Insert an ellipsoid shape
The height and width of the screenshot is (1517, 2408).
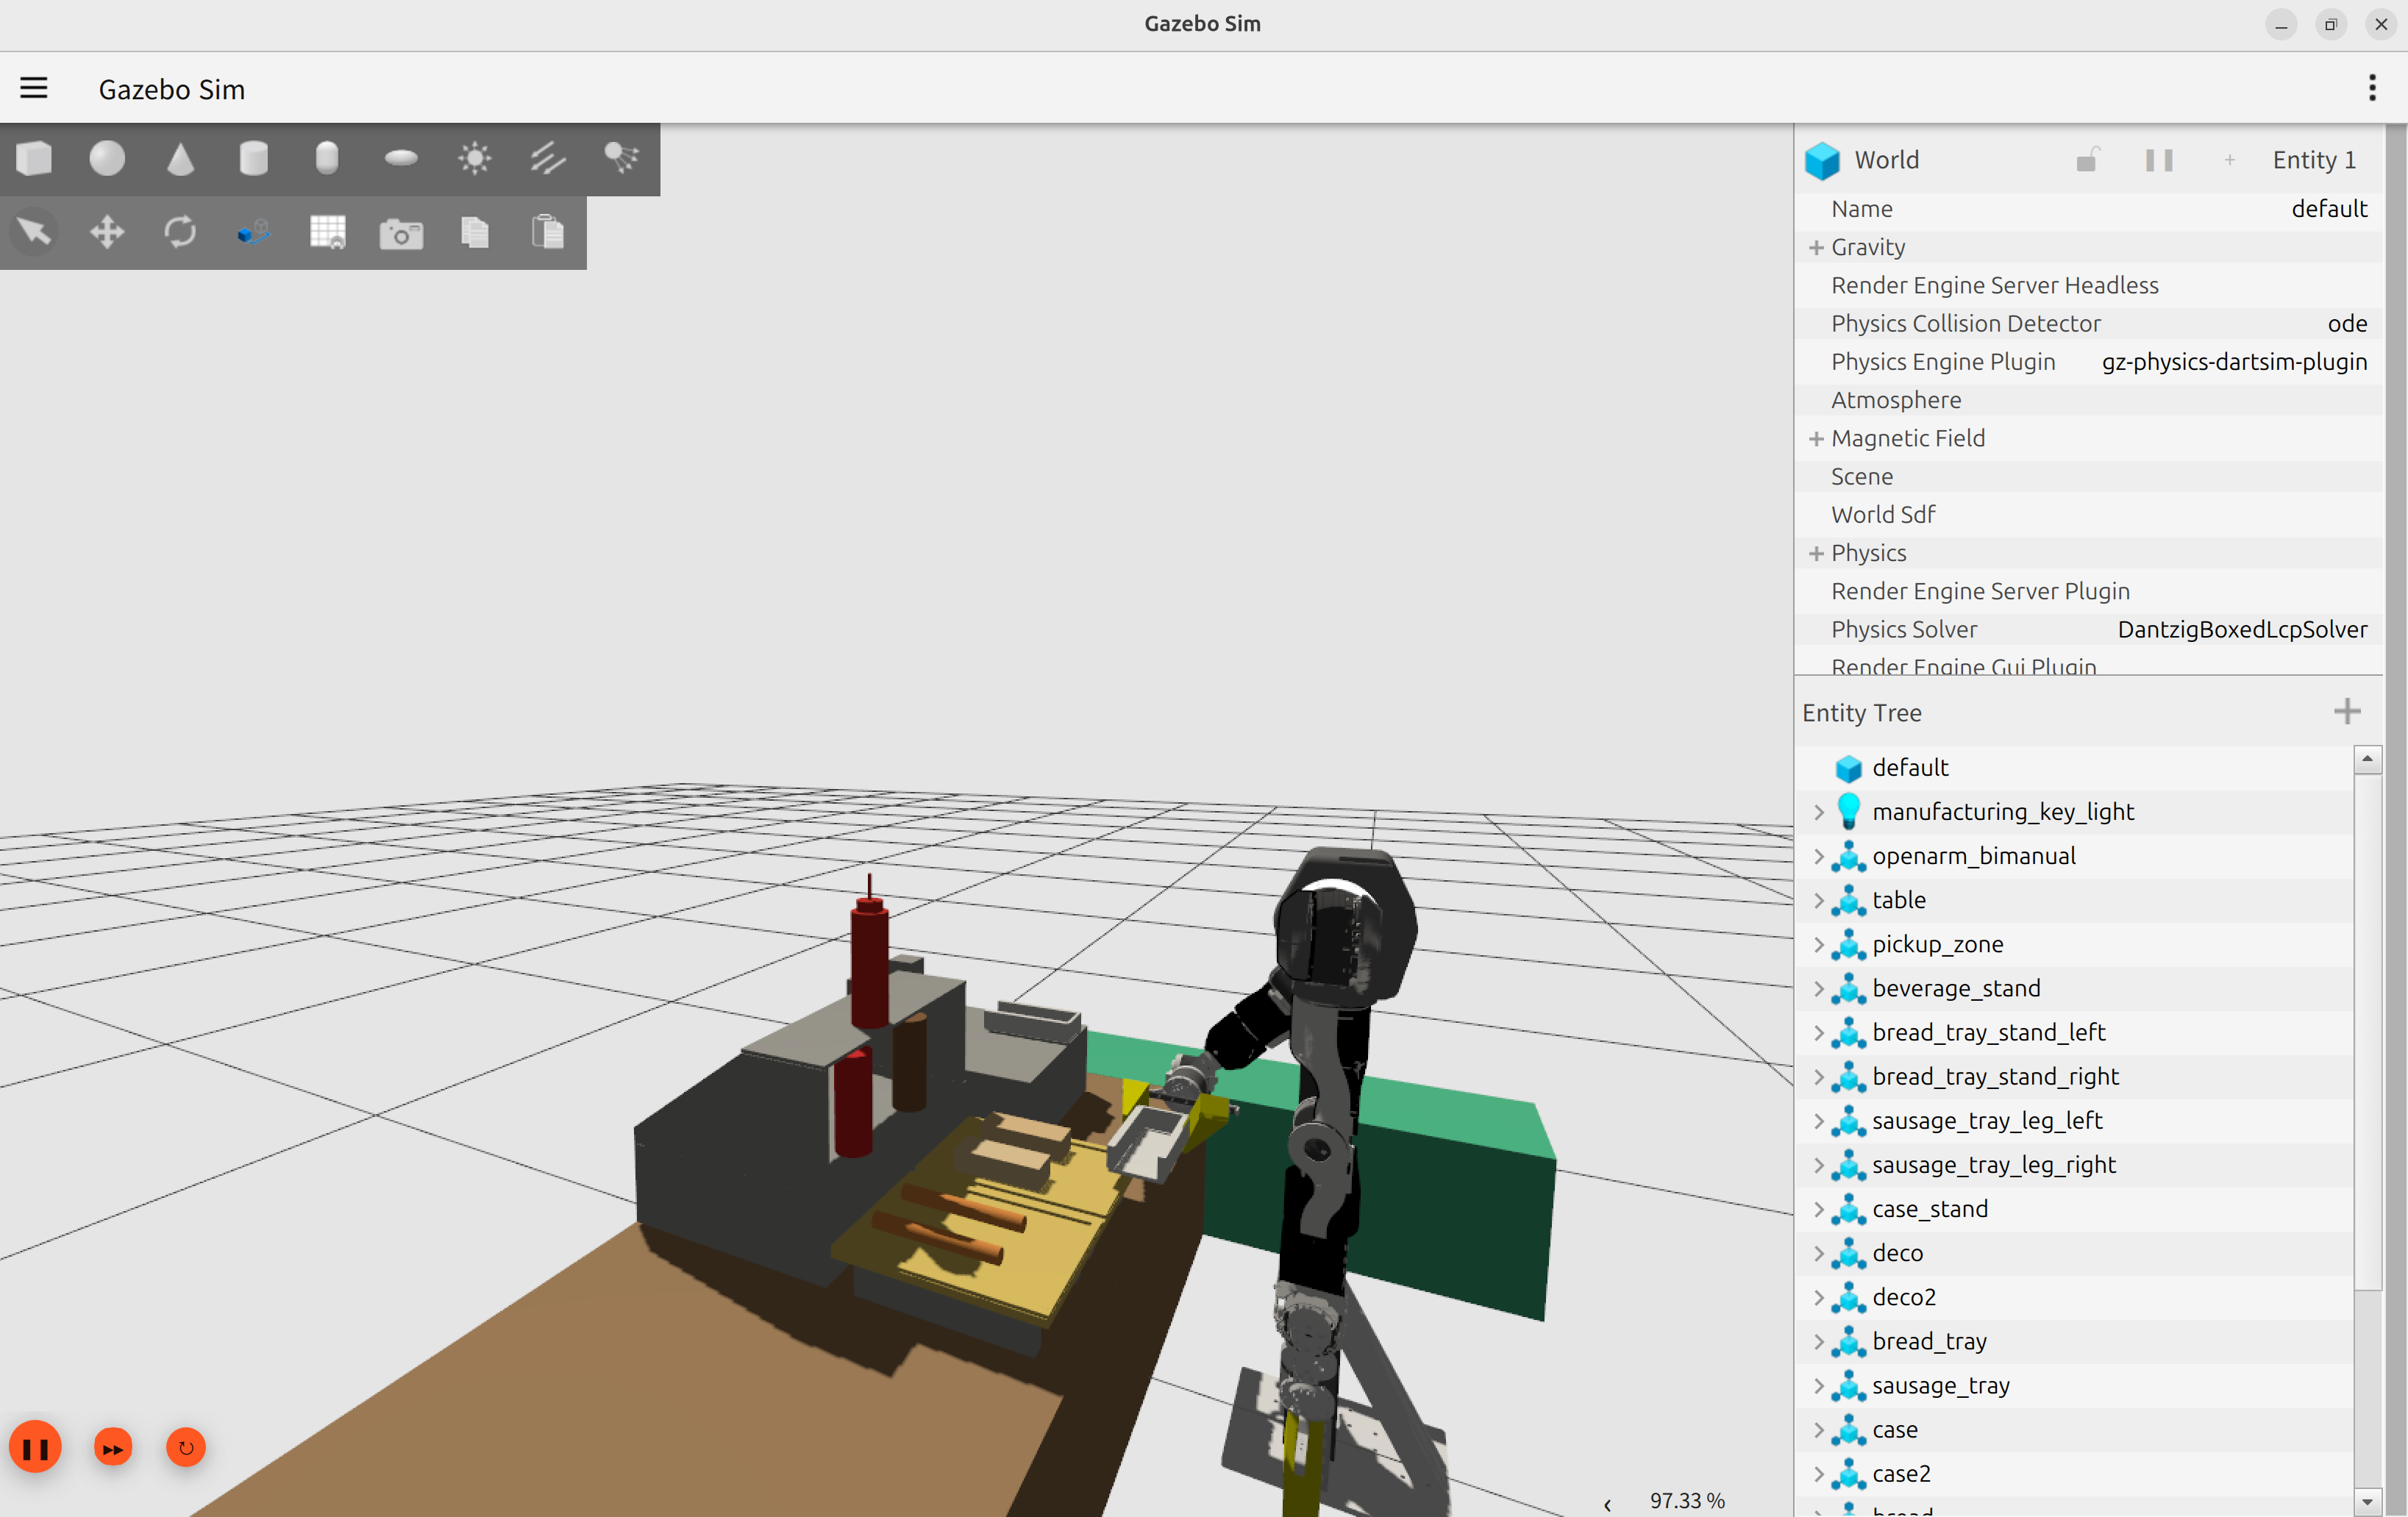coord(401,158)
